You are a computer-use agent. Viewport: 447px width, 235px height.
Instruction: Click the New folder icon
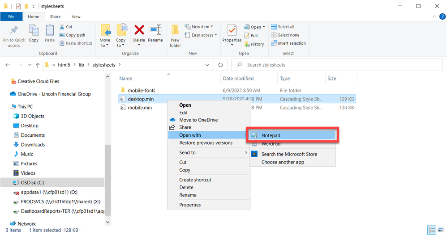click(175, 31)
